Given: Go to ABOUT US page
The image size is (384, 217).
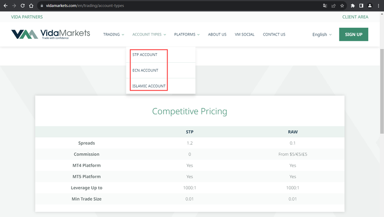Looking at the screenshot, I should pyautogui.click(x=217, y=34).
